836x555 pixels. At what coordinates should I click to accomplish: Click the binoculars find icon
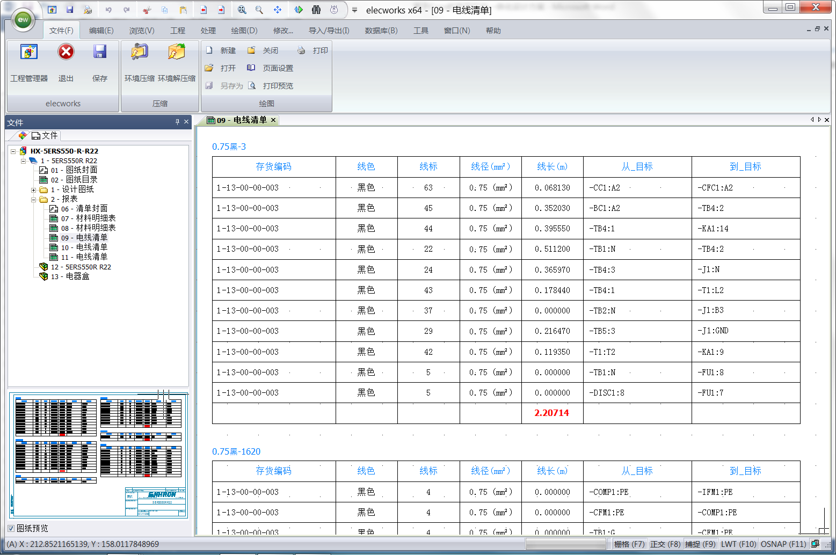point(316,10)
